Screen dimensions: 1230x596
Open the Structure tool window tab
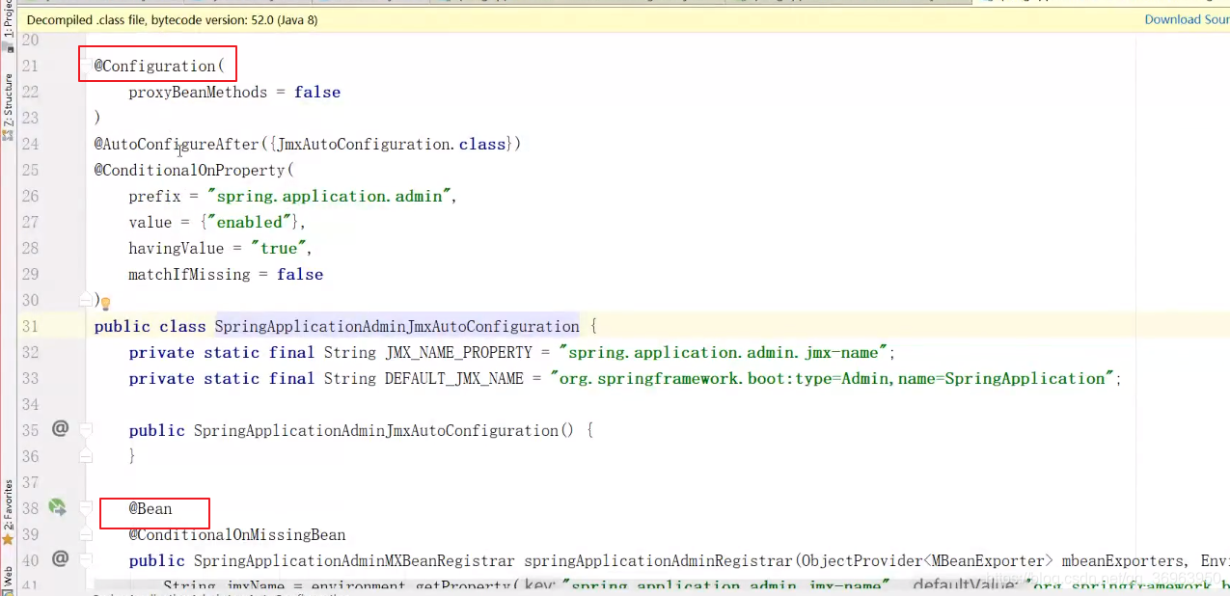click(8, 106)
